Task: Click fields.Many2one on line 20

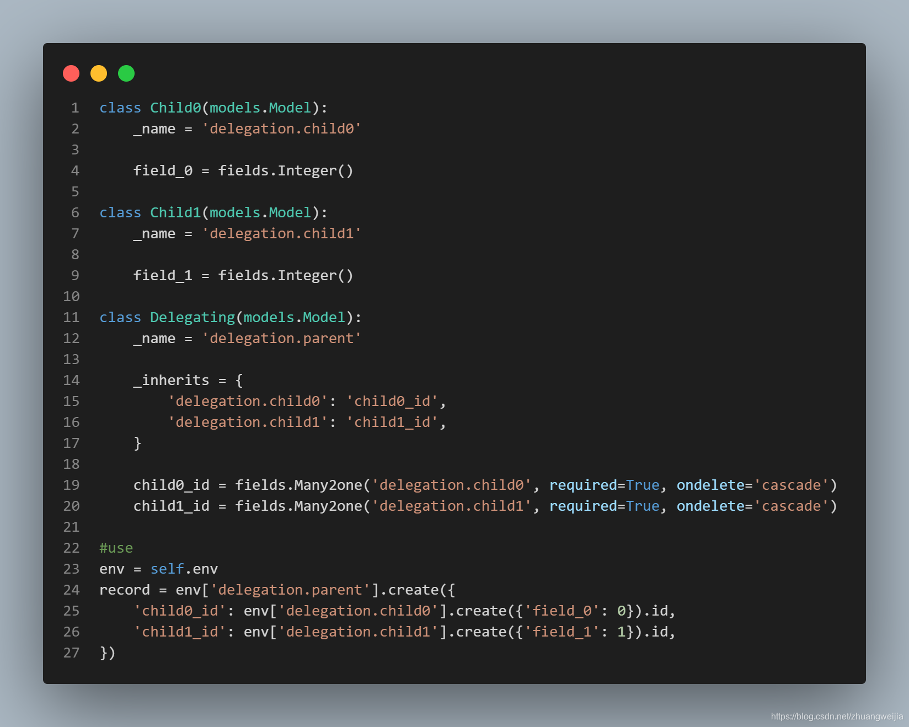Action: coord(299,506)
